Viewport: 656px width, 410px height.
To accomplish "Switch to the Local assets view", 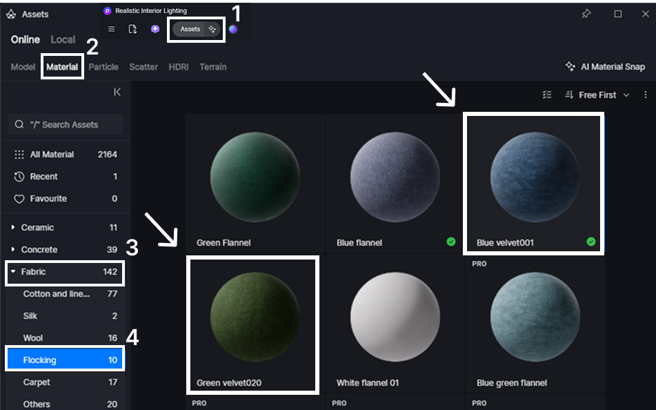I will pyautogui.click(x=63, y=39).
